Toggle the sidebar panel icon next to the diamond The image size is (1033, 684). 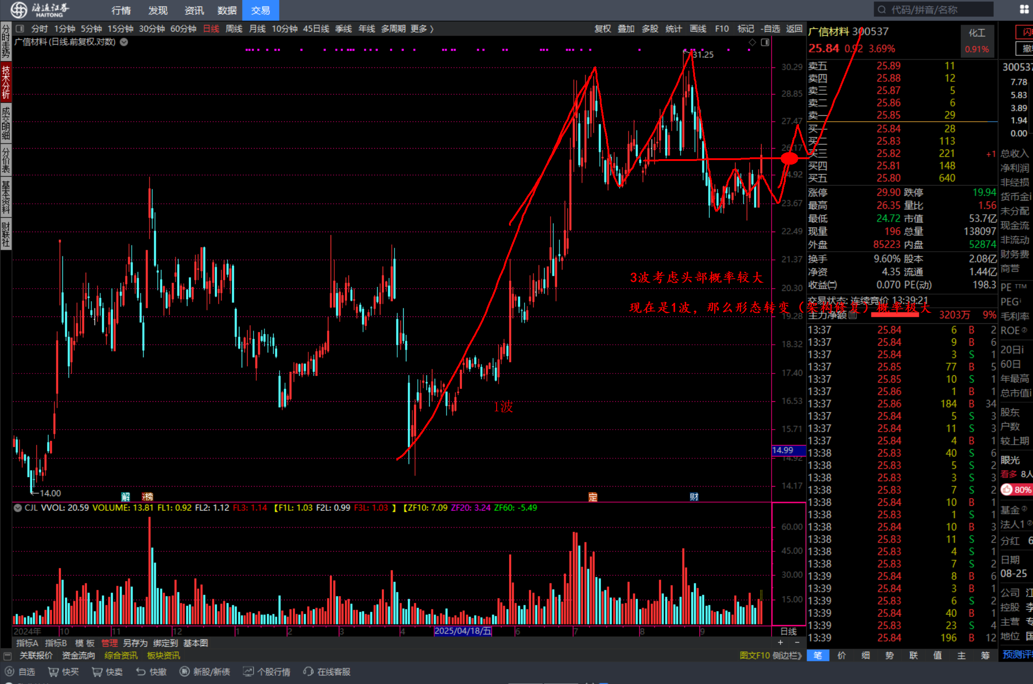[x=765, y=42]
